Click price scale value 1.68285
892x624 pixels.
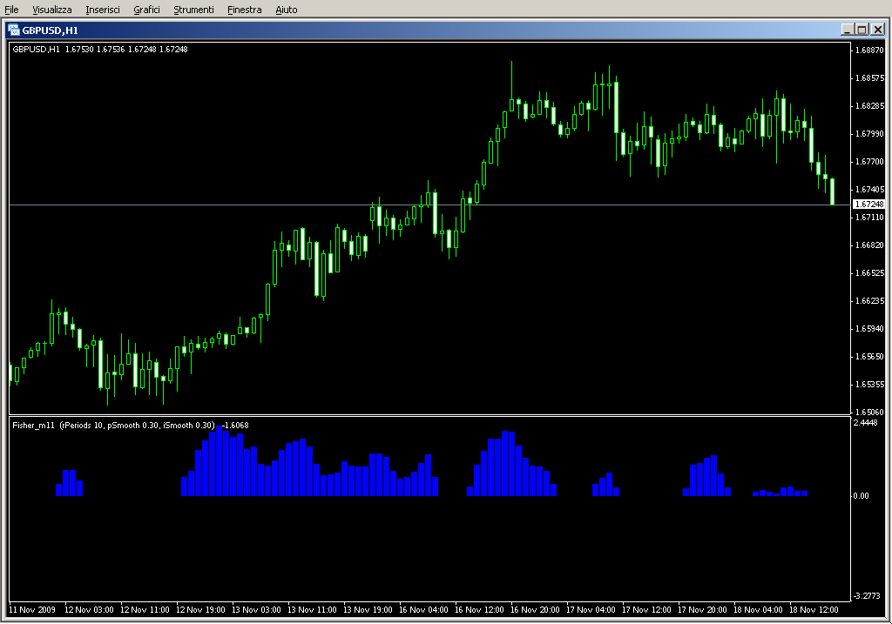870,105
